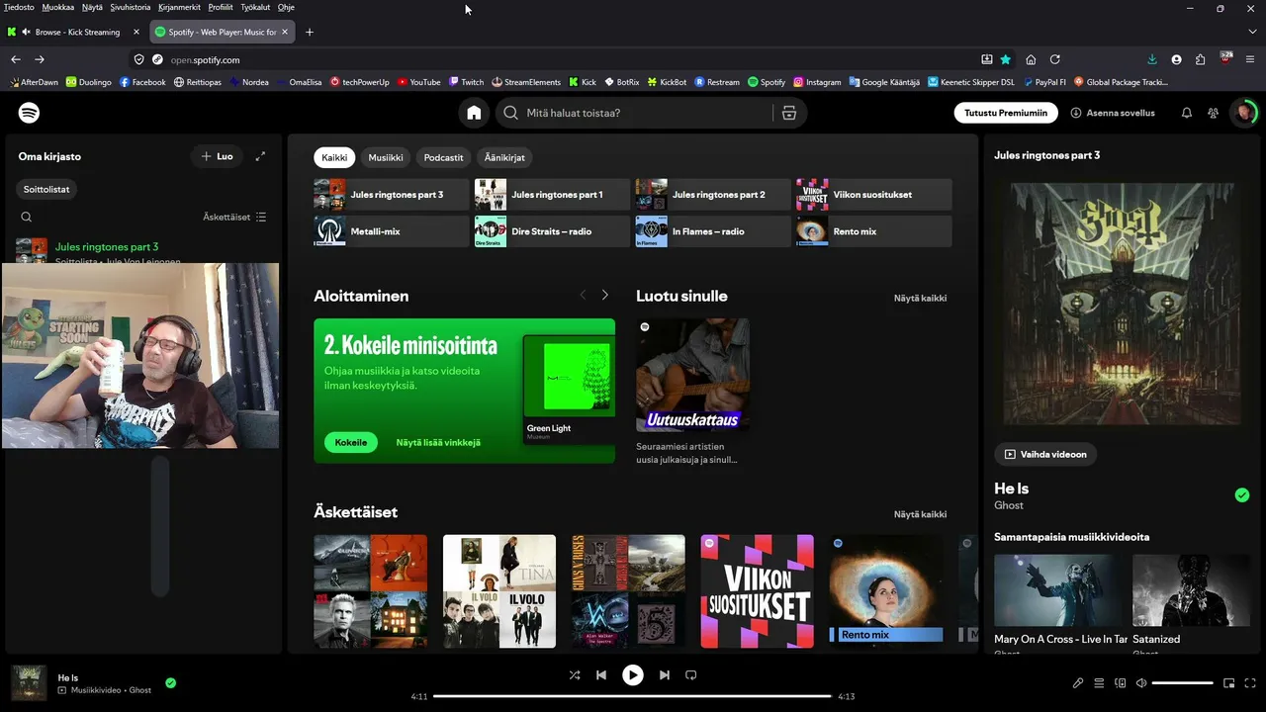Toggle the repeat mode button
The image size is (1266, 712).
(x=691, y=675)
